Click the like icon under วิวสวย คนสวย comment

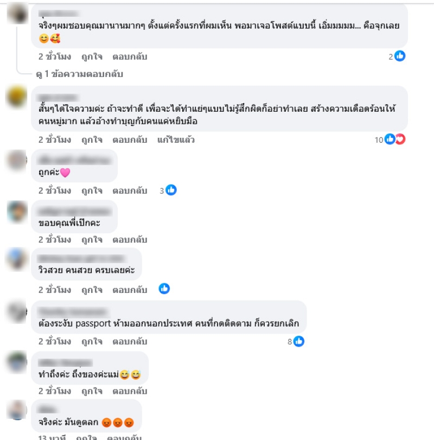(164, 289)
